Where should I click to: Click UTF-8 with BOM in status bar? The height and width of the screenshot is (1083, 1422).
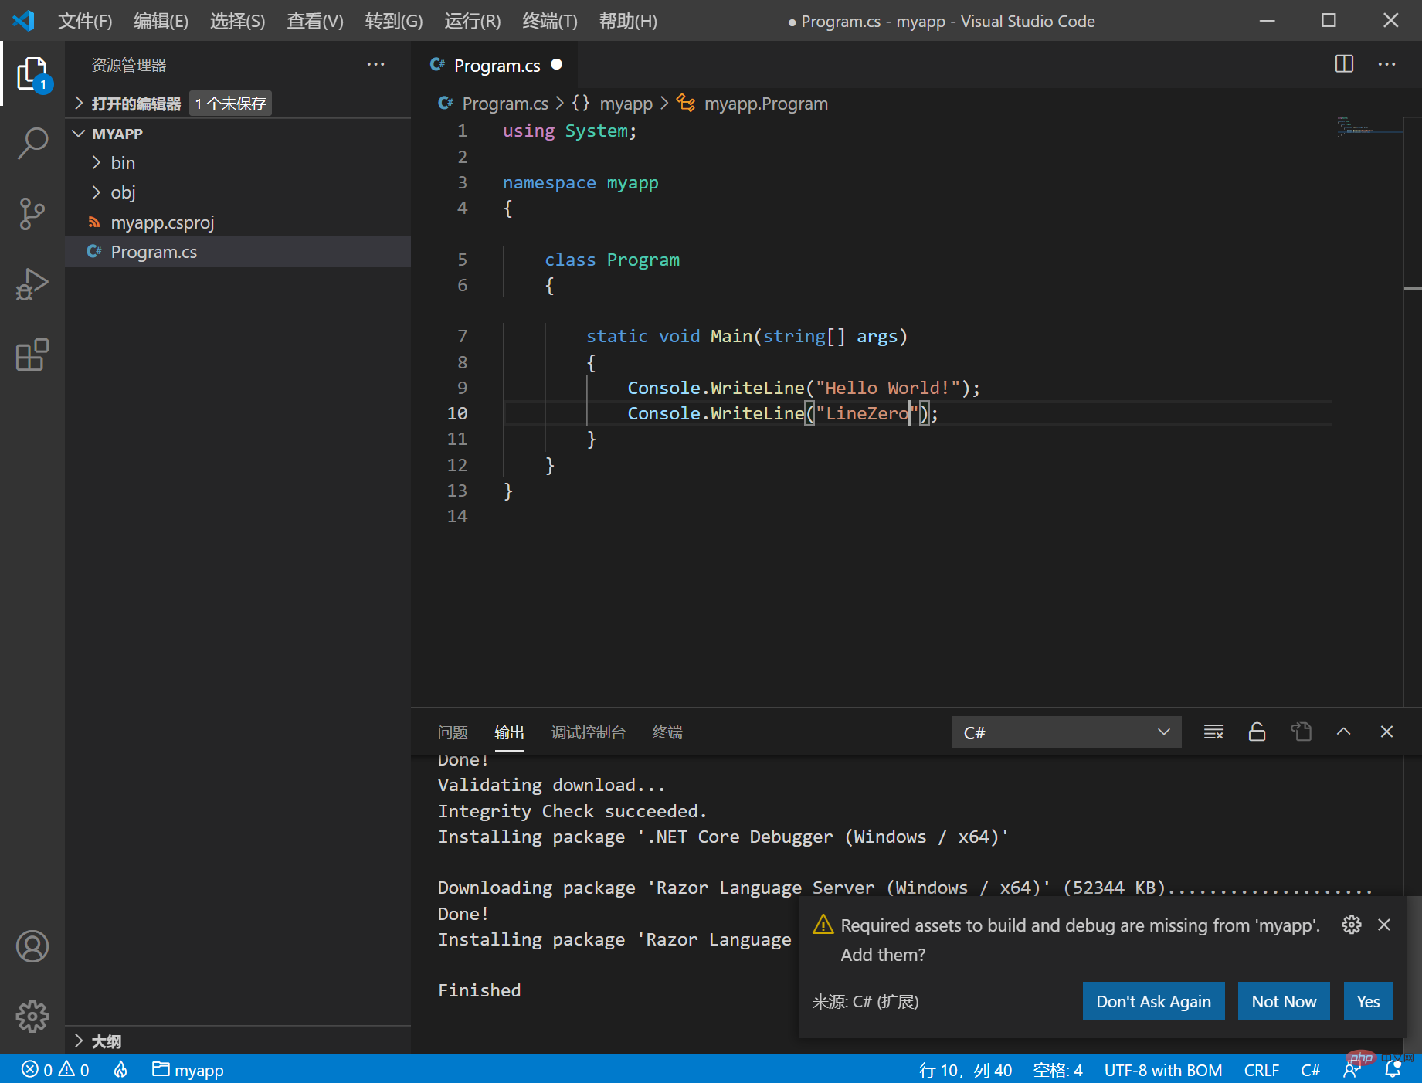tap(1163, 1070)
